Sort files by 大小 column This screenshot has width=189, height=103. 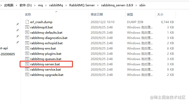(160, 14)
